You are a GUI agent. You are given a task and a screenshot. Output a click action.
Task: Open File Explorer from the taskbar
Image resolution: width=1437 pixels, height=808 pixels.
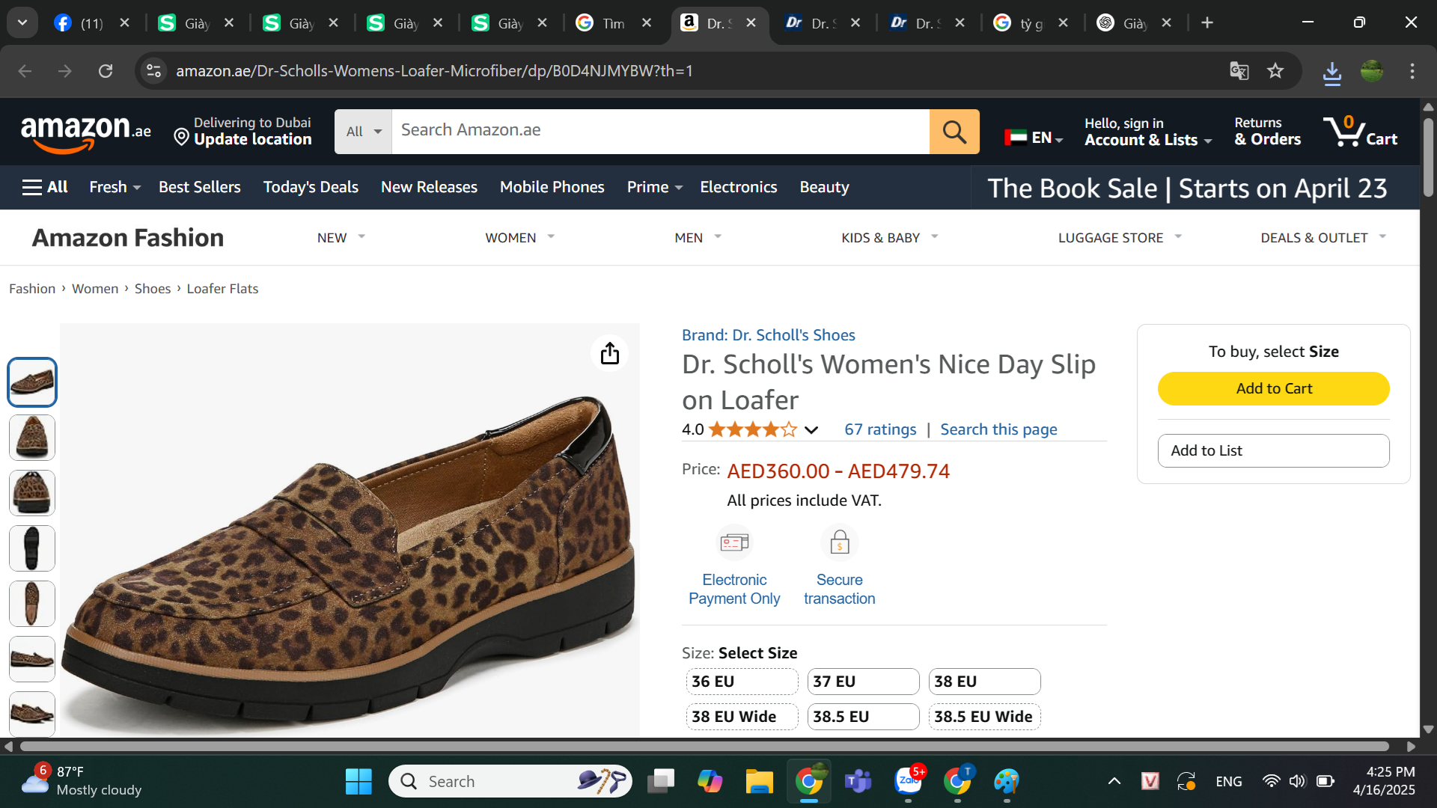[x=759, y=782]
